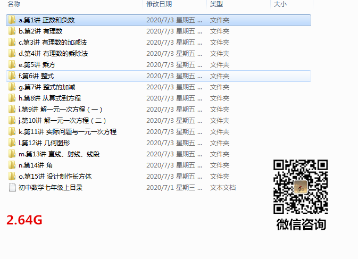Click the 文件夹 type cell of f.第6讲 row
The height and width of the screenshot is (259, 358).
click(220, 76)
